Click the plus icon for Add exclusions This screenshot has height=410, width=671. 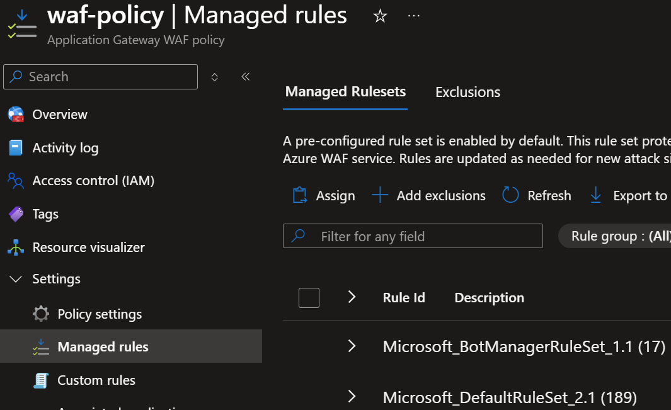[x=380, y=195]
